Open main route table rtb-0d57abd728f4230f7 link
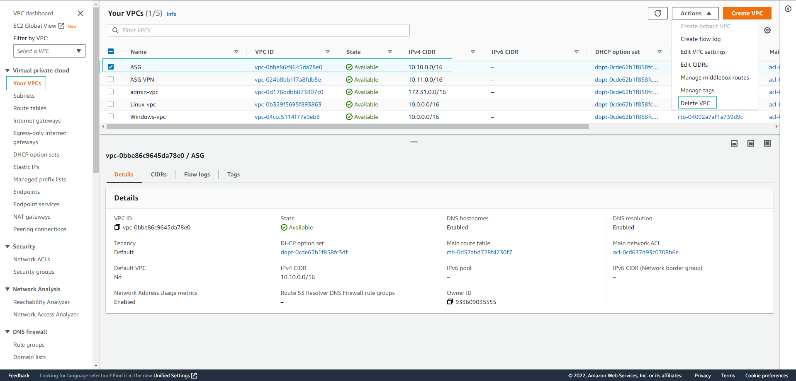 click(x=479, y=252)
